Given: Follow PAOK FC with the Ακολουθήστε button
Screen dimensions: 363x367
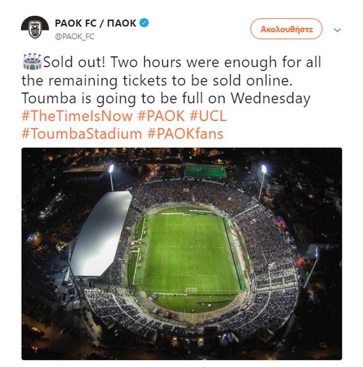Looking at the screenshot, I should coord(286,29).
